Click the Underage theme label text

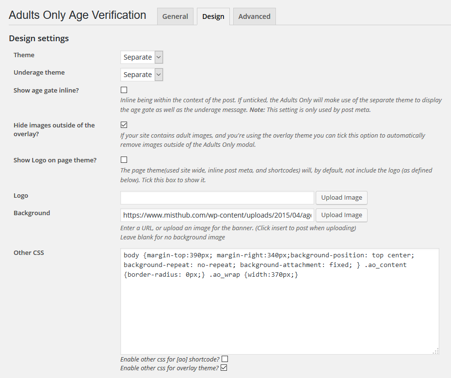39,72
